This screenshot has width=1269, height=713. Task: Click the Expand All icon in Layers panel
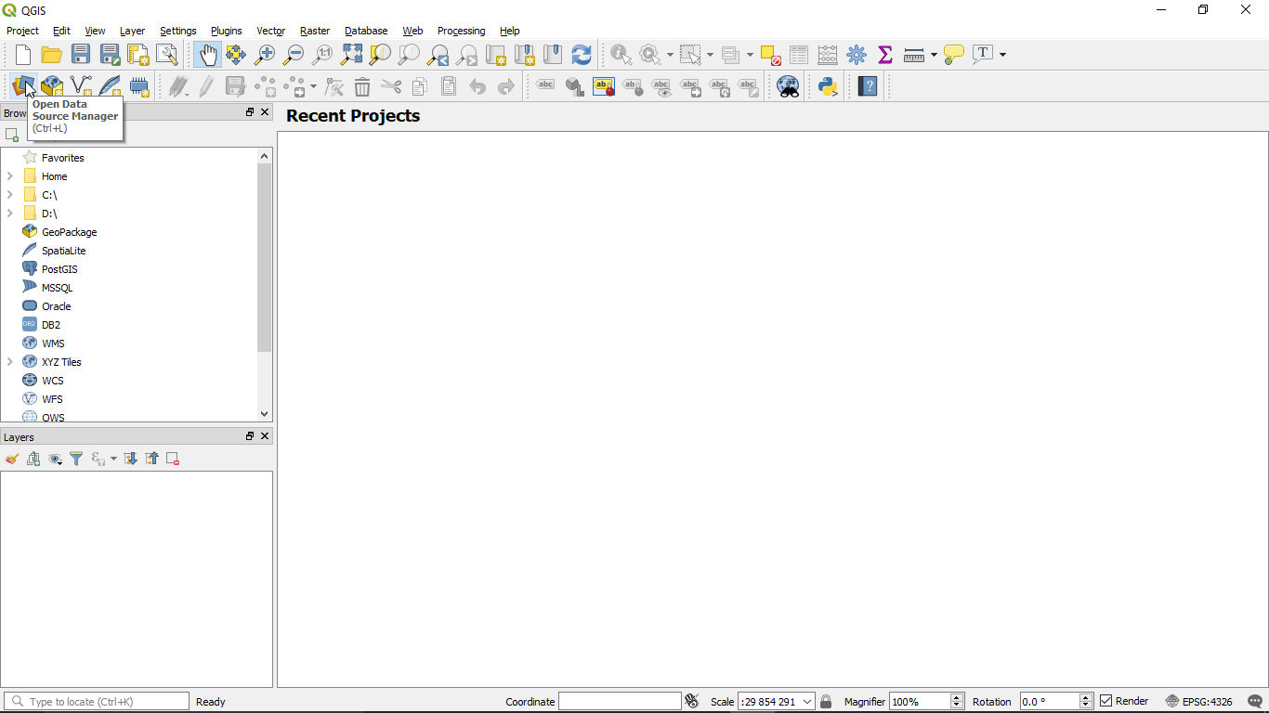tap(131, 459)
